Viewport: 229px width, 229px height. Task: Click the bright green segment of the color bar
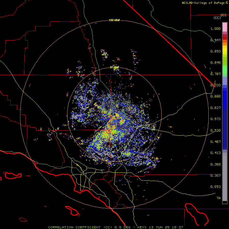pyautogui.click(x=225, y=69)
